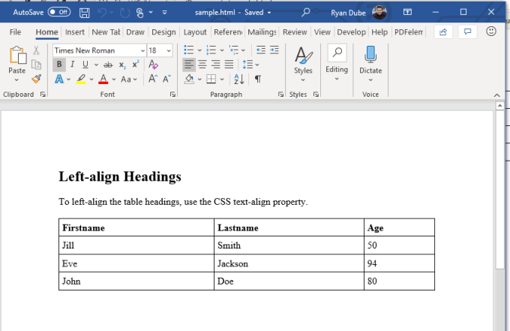Increase font size with Grow Font
This screenshot has height=331, width=510.
[x=153, y=79]
